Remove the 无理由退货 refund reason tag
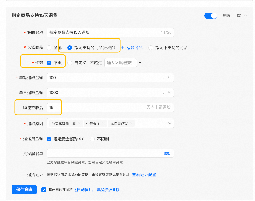Image resolution: width=255 pixels, height=201 pixels. [131, 123]
